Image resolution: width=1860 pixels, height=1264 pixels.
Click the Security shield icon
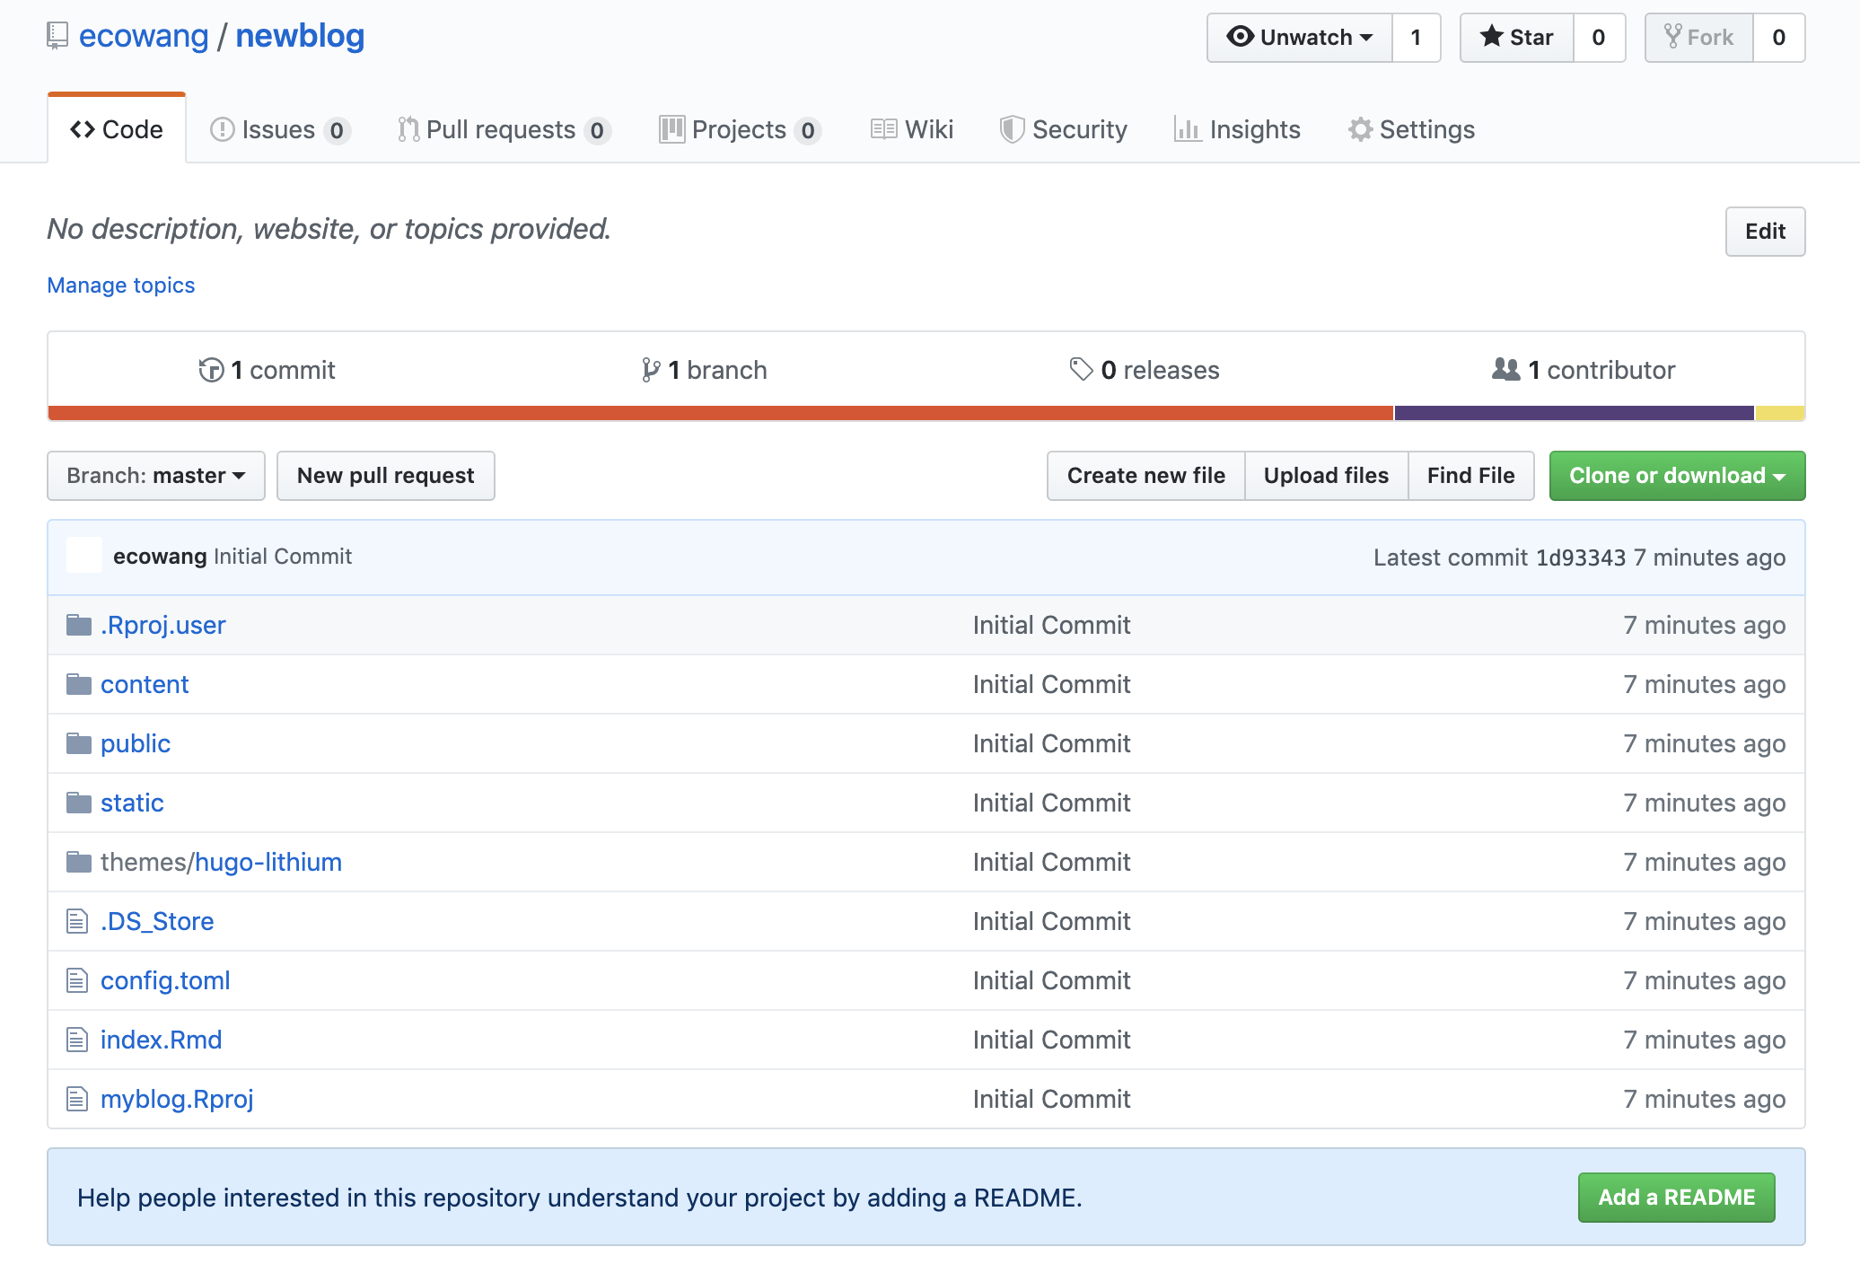(x=1013, y=129)
